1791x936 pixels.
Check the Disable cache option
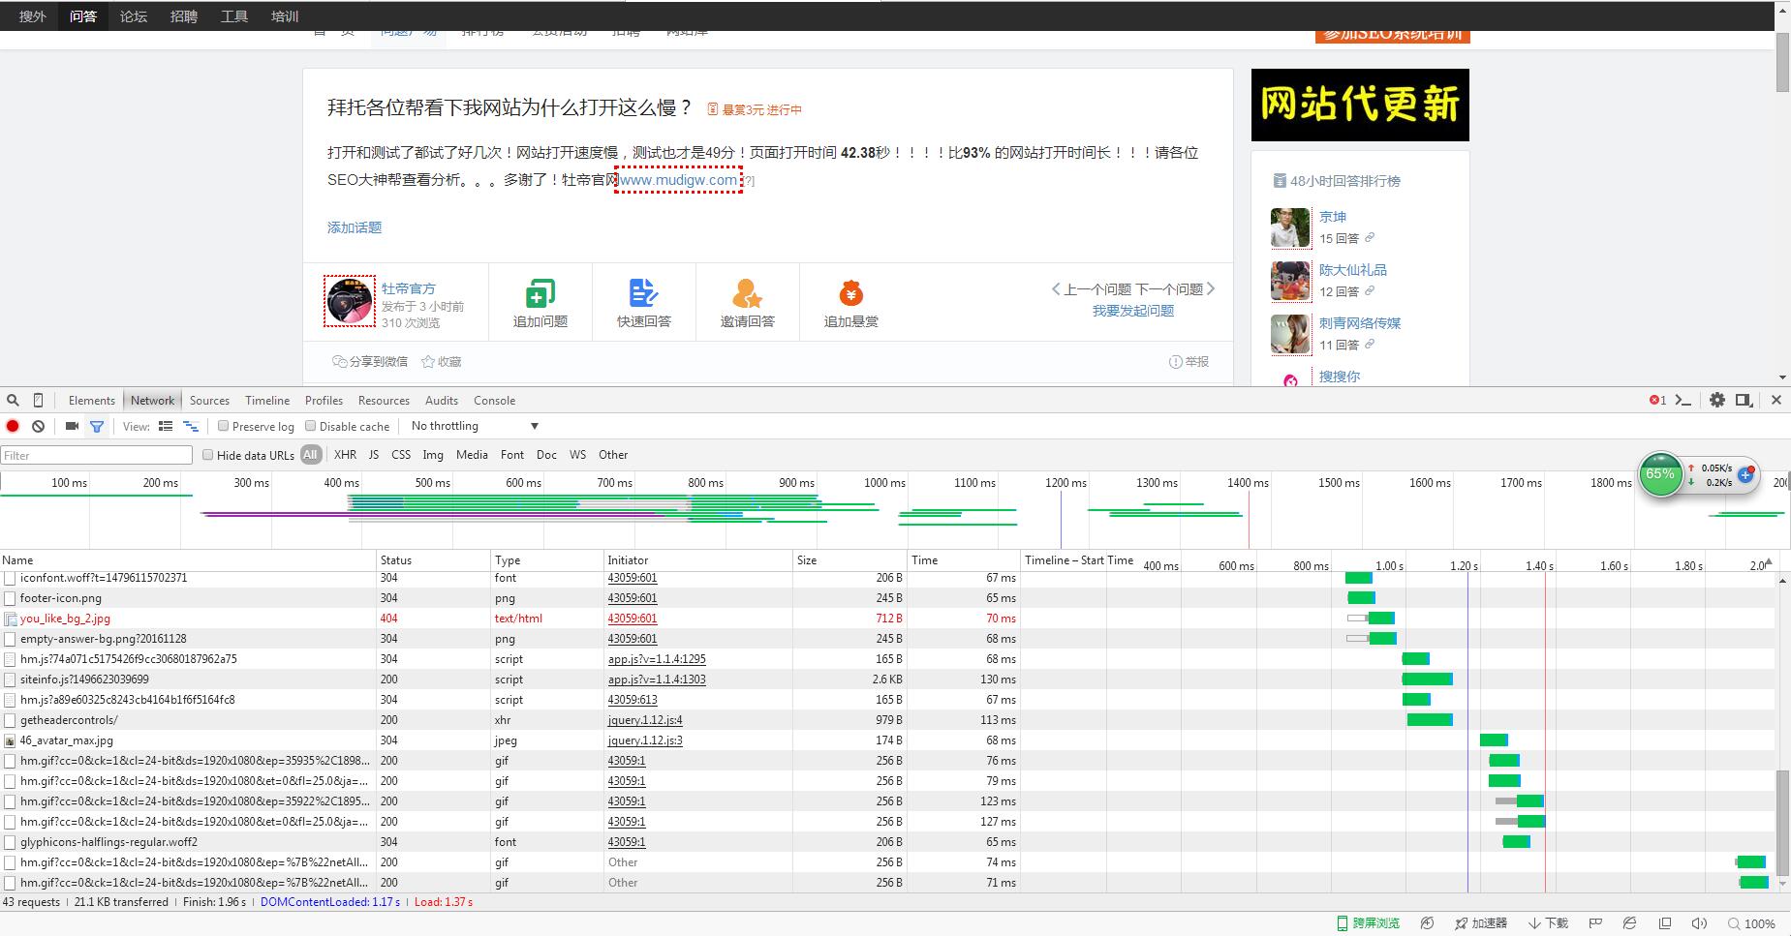pos(311,426)
